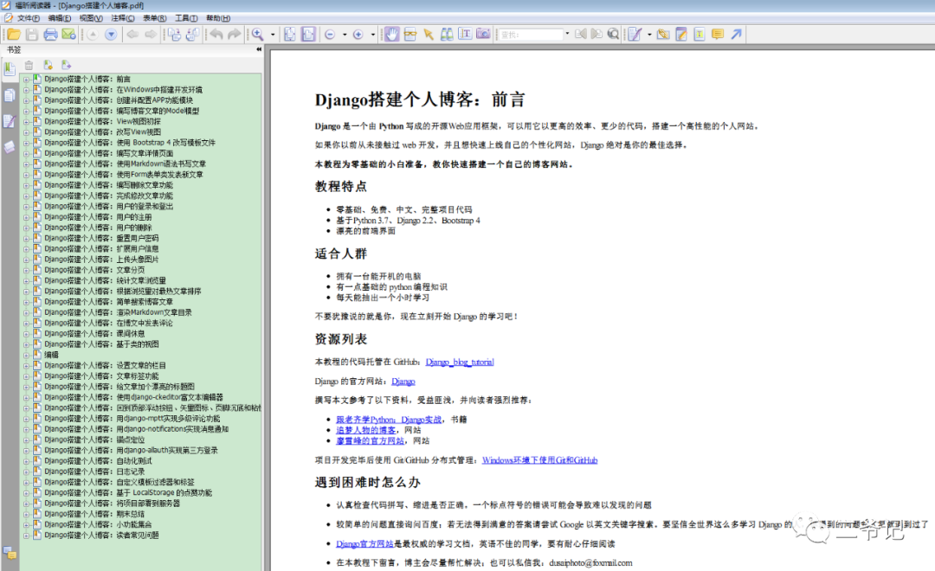Select bookmark '渲染Markdown文章目录'
The width and height of the screenshot is (935, 571).
118,312
